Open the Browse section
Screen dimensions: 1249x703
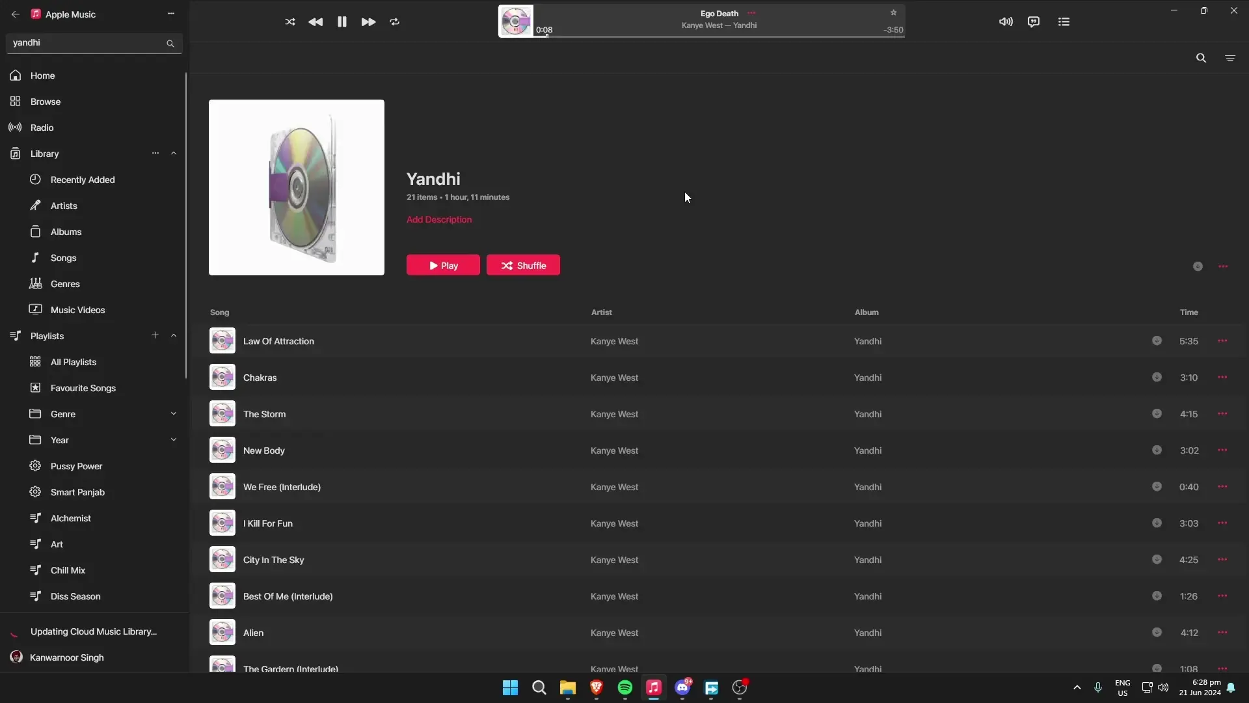[93, 102]
